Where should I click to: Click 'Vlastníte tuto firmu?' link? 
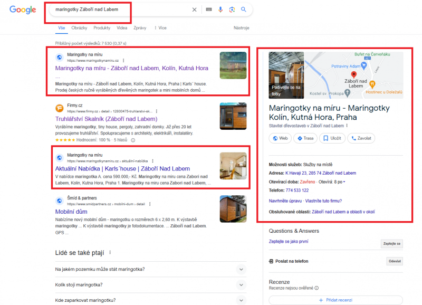[x=323, y=201]
